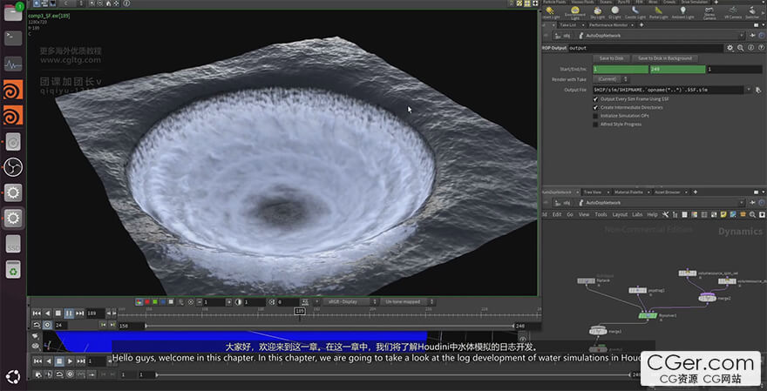Click the Save to Disk button

tap(612, 57)
